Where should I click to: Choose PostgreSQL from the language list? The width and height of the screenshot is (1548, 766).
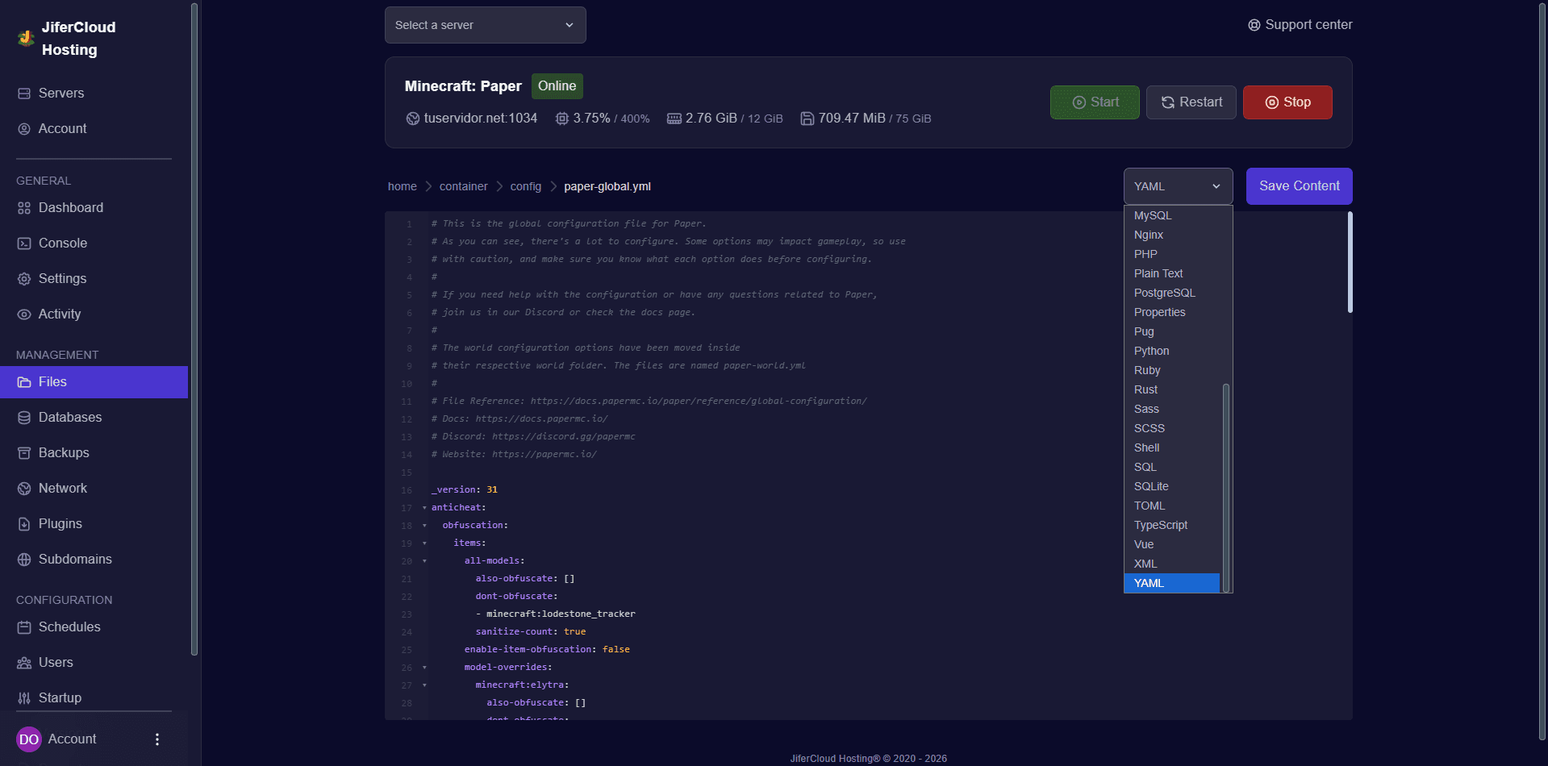[1172, 293]
